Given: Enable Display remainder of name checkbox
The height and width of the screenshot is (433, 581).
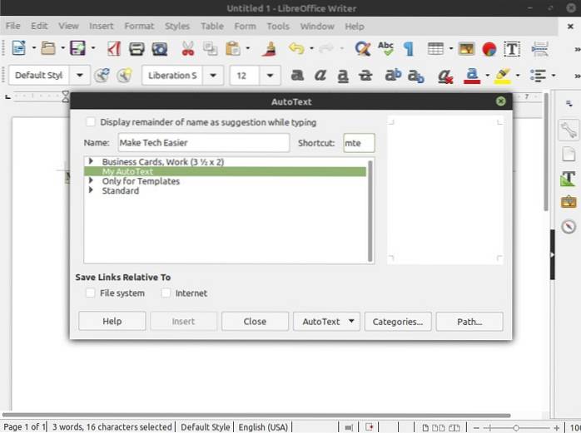Looking at the screenshot, I should click(91, 122).
